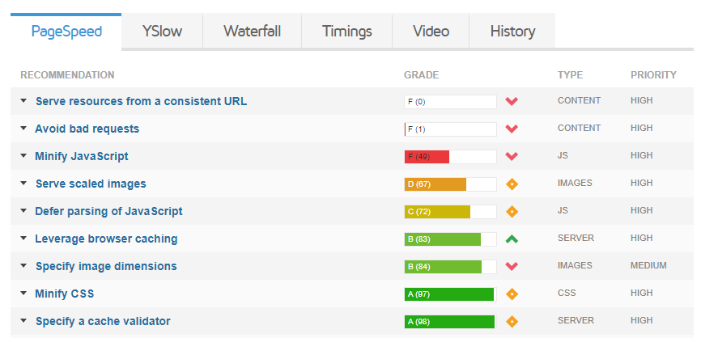701x338 pixels.
Task: Click red down arrow for Avoid bad requests
Action: (x=511, y=129)
